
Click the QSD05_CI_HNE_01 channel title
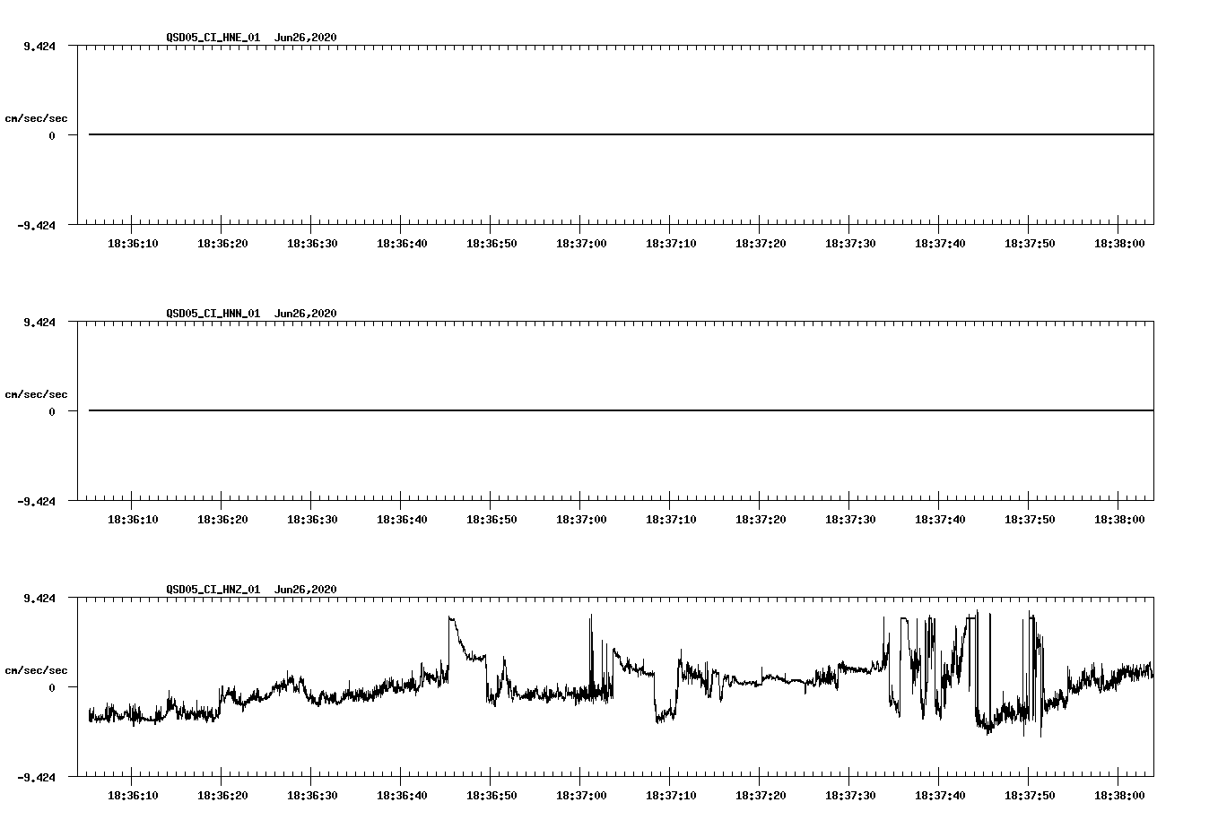(213, 38)
